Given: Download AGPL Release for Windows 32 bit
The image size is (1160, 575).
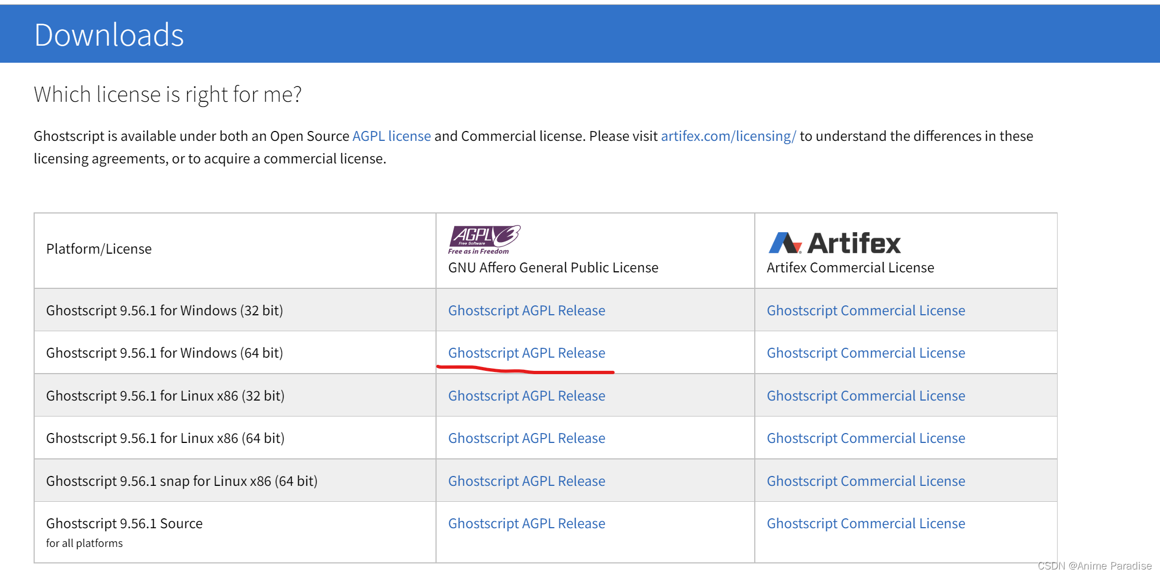Looking at the screenshot, I should [x=526, y=310].
